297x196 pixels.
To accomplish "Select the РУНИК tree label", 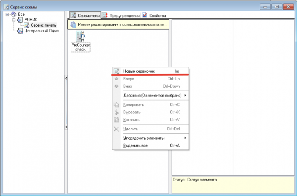I will coord(31,20).
